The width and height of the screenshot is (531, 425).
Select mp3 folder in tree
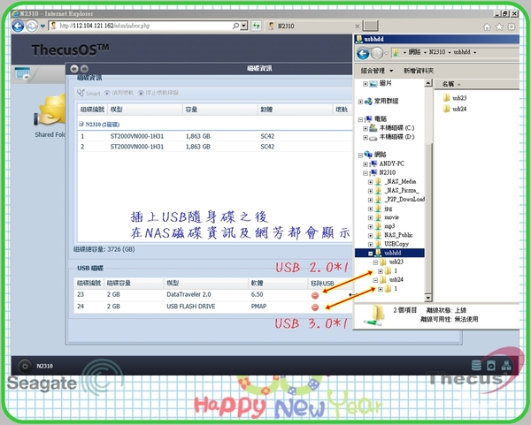point(389,226)
